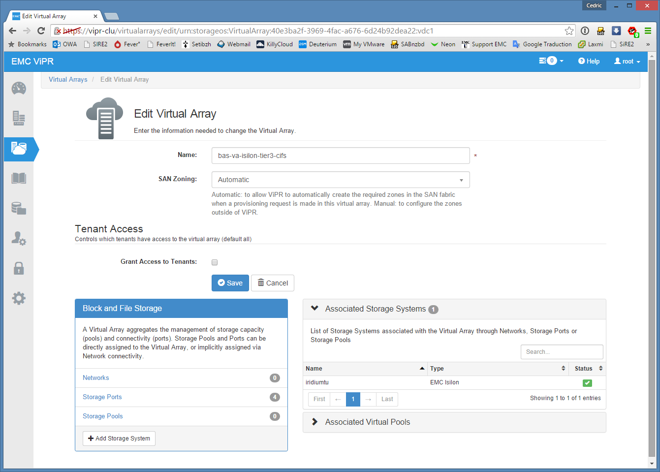Open the Setibzh bookmark
The image size is (660, 472).
(x=196, y=44)
